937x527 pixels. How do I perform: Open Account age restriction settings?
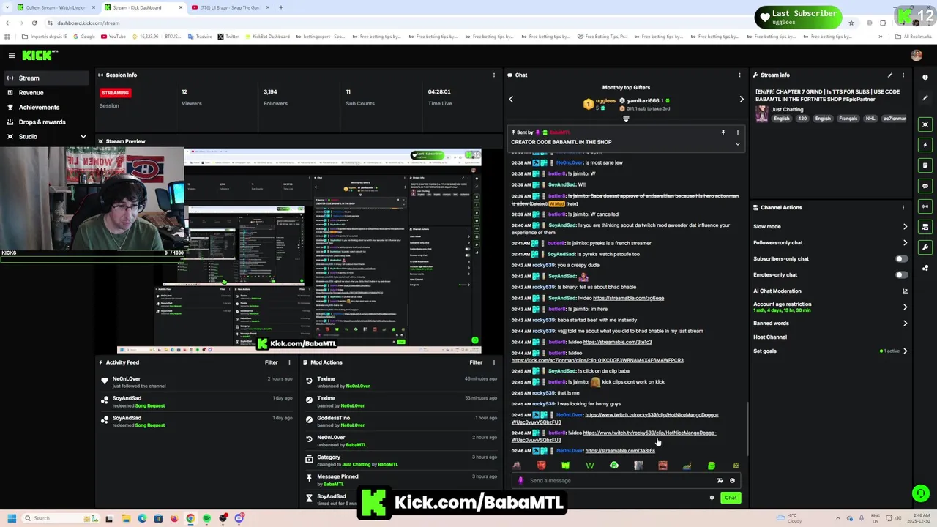tap(906, 307)
